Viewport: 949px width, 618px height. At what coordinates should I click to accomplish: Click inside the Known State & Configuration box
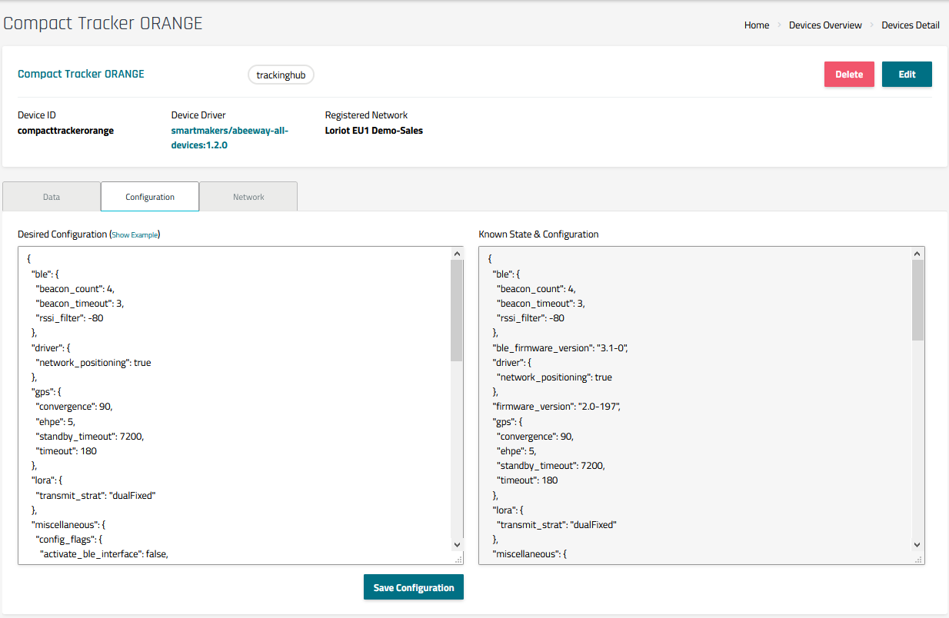point(692,400)
